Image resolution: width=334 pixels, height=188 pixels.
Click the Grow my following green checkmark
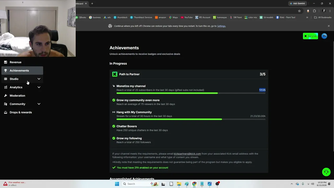[x=114, y=138]
